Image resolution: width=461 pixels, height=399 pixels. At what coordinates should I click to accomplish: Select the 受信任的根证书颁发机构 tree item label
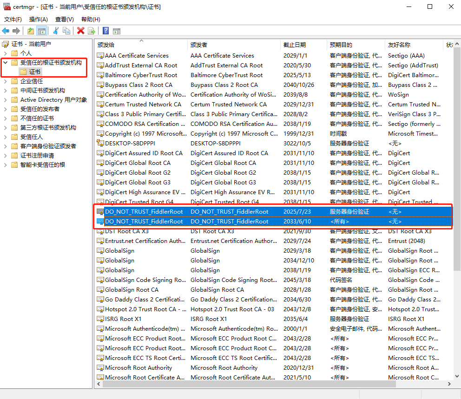(x=51, y=62)
